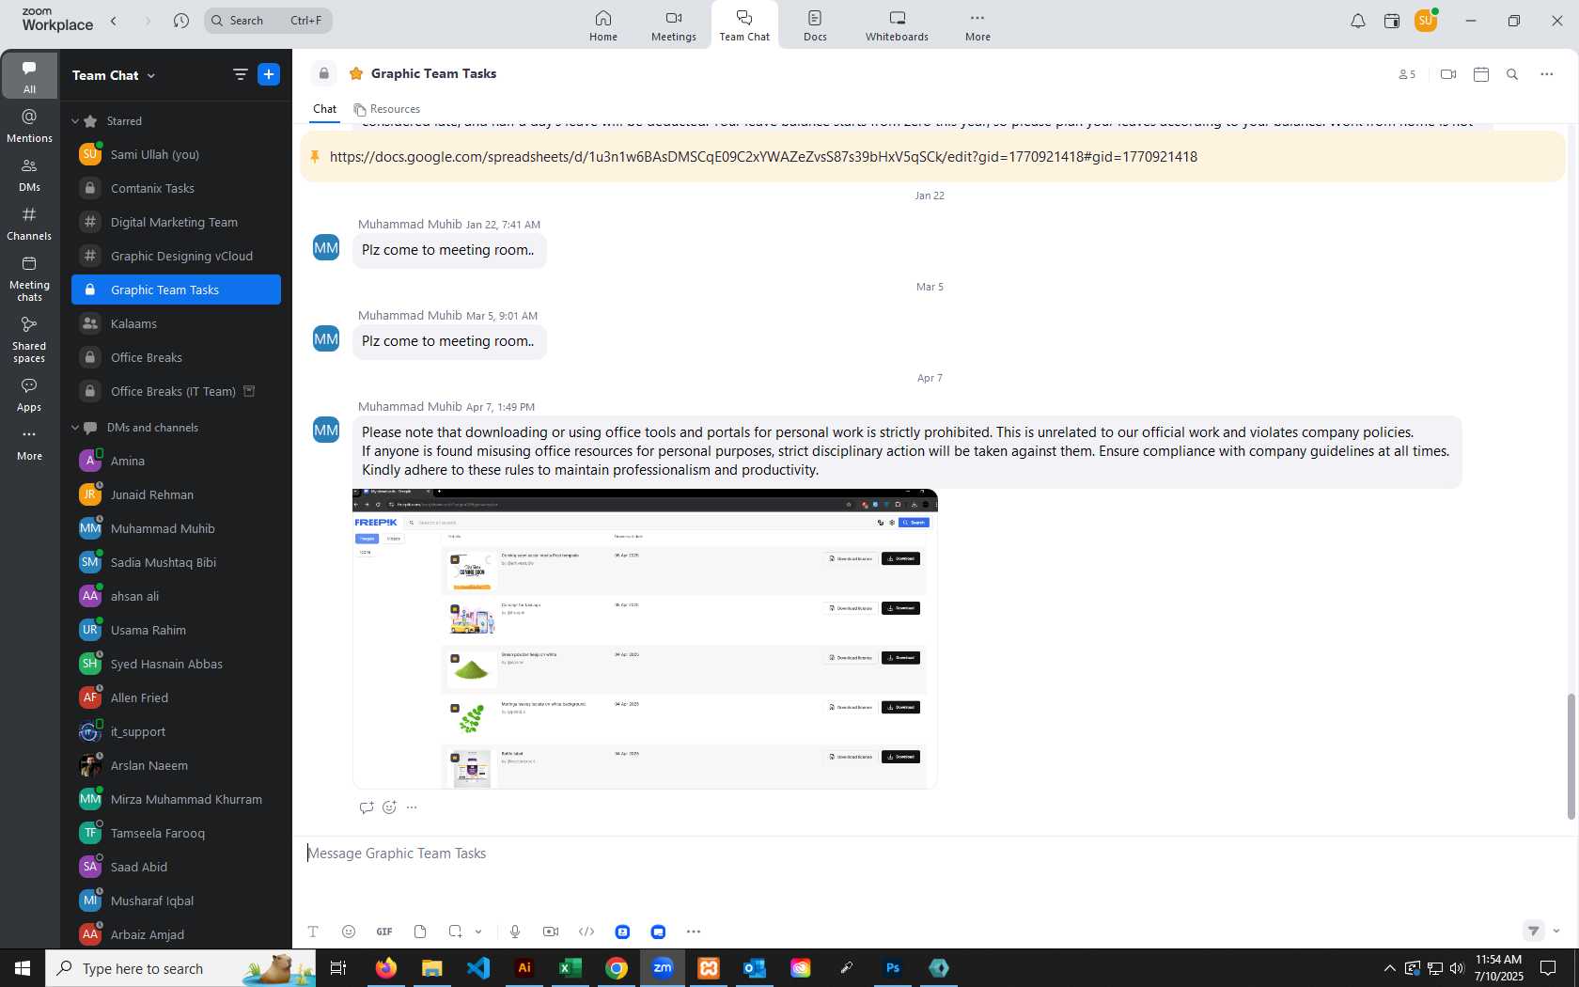Viewport: 1579px width, 987px height.
Task: Open More options in left sidebar
Action: [29, 445]
